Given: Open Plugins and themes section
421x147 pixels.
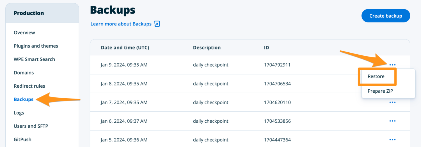Looking at the screenshot, I should tap(36, 46).
